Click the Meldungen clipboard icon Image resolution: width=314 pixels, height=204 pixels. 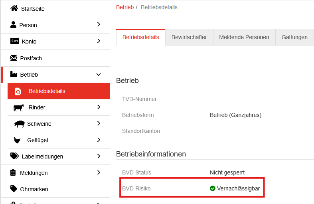coord(13,172)
